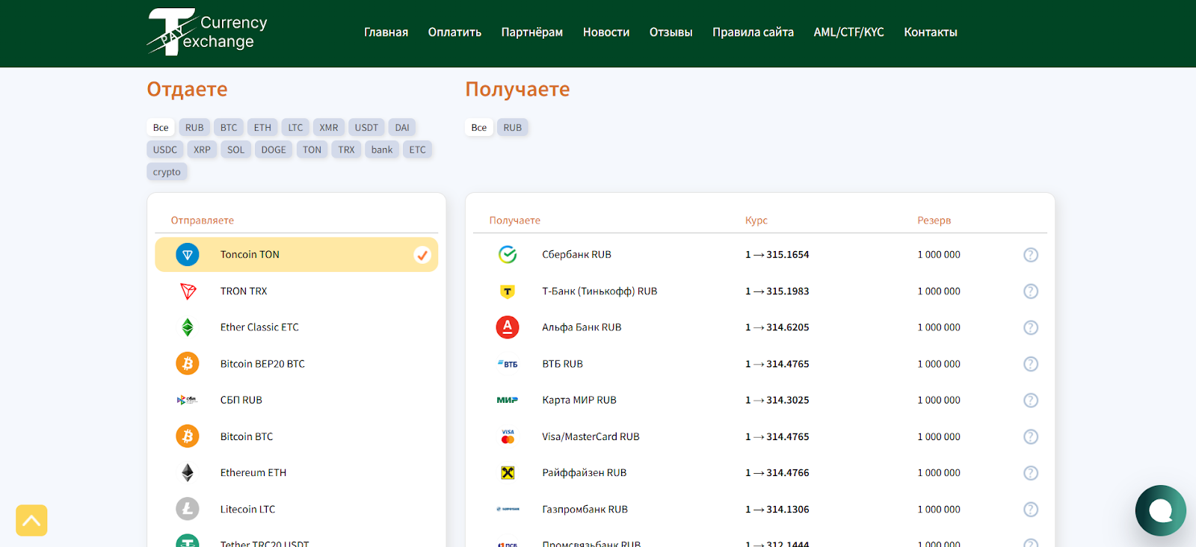Open help icon for Visa/MasterCard row
Screen dimensions: 1196x547
pos(1031,436)
